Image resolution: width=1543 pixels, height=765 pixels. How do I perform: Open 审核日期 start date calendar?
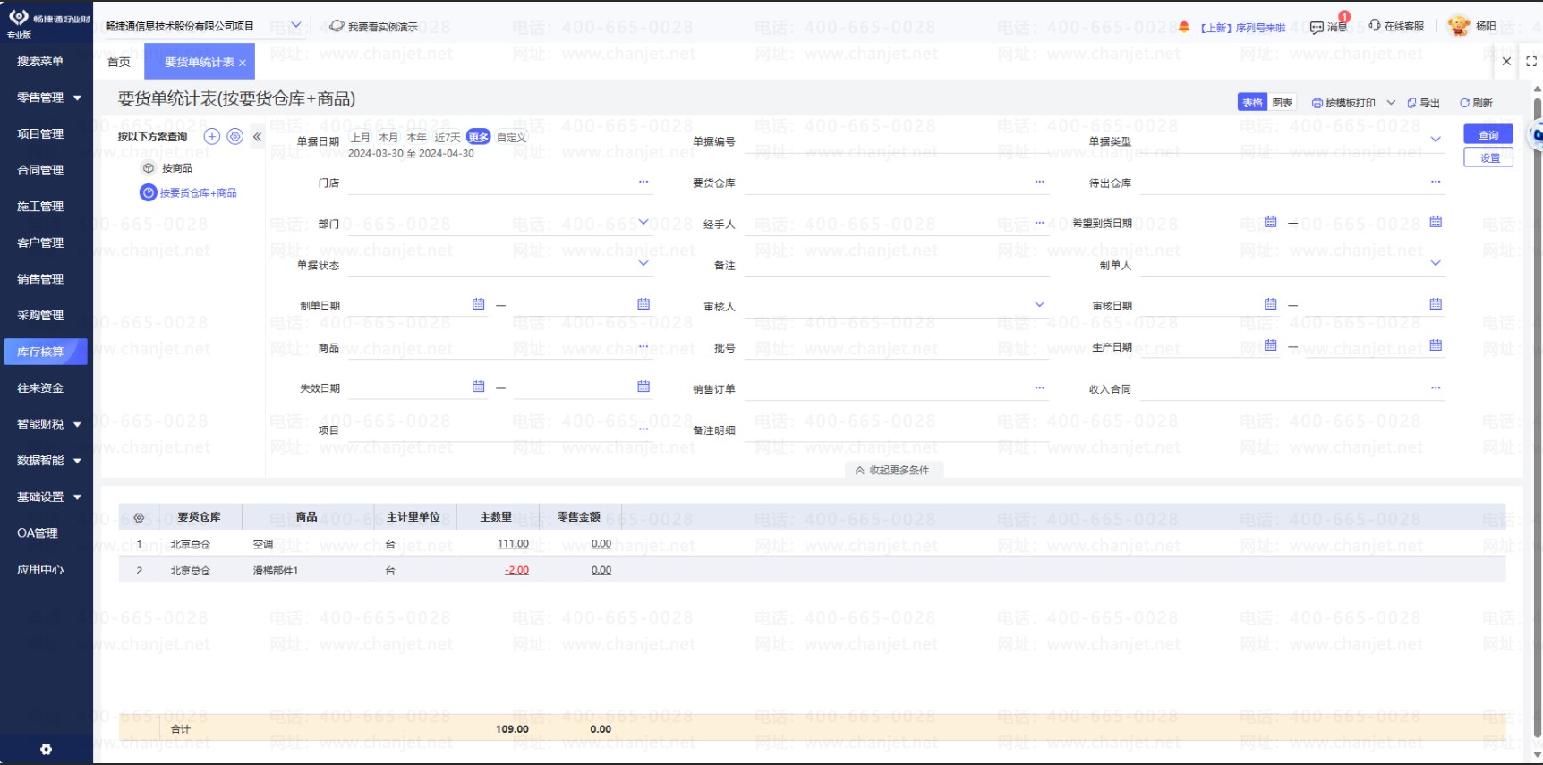(1270, 304)
